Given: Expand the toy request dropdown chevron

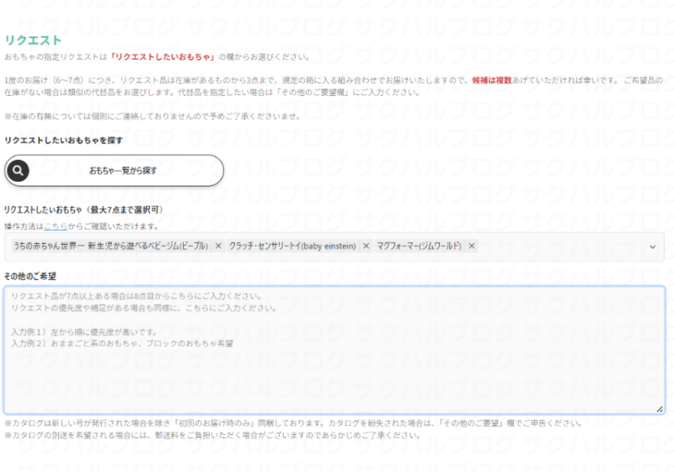Looking at the screenshot, I should tap(652, 247).
